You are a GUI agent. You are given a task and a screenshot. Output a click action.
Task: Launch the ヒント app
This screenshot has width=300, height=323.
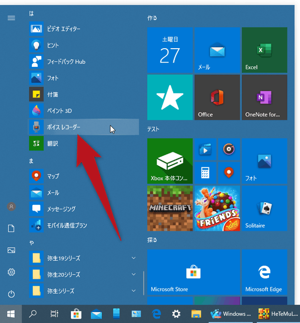[x=84, y=45]
